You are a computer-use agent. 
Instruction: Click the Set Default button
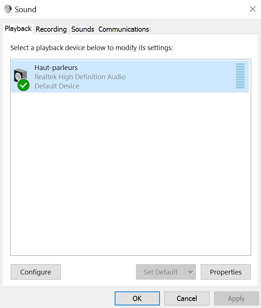coord(161,272)
